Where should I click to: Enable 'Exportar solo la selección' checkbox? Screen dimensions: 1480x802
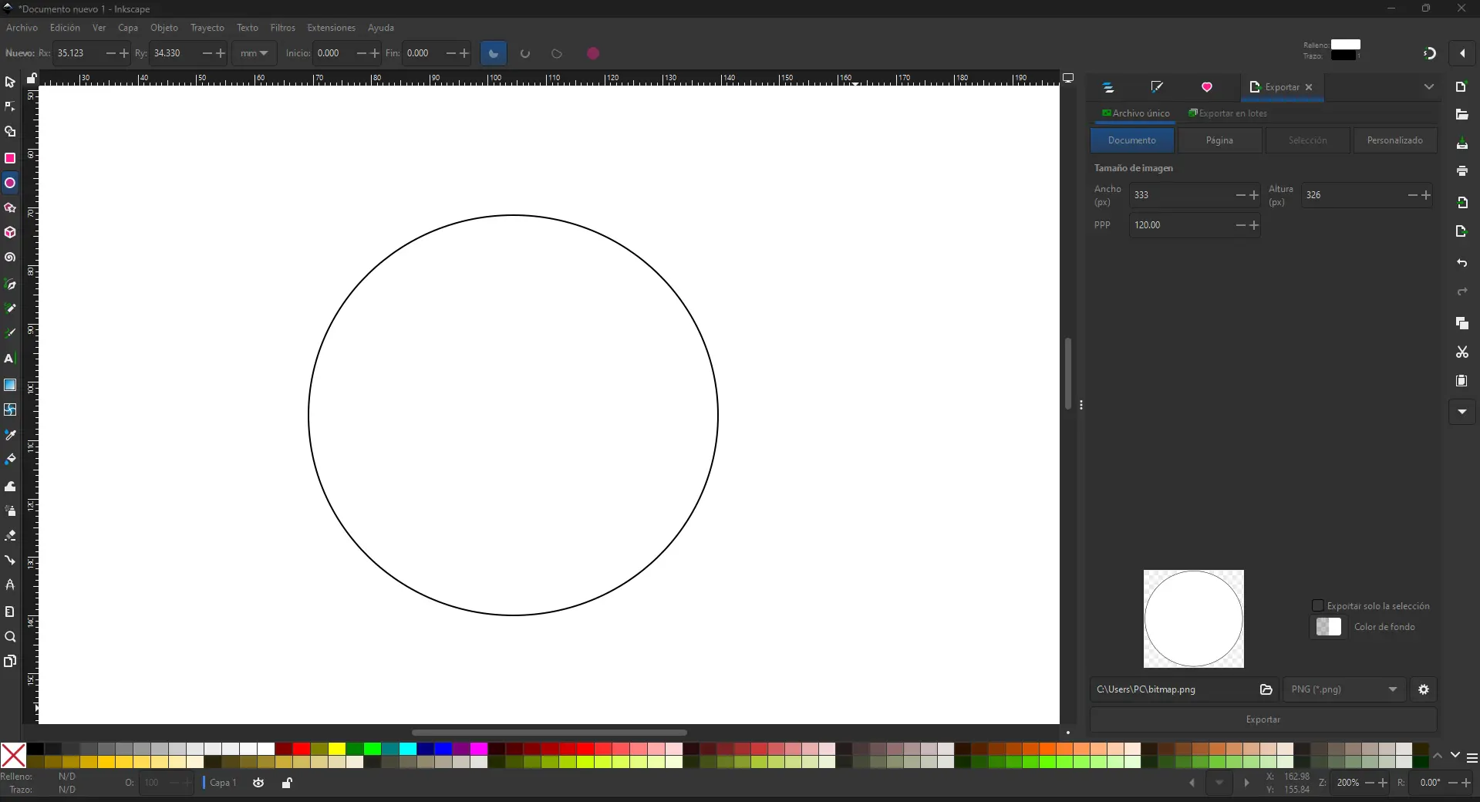pyautogui.click(x=1320, y=606)
